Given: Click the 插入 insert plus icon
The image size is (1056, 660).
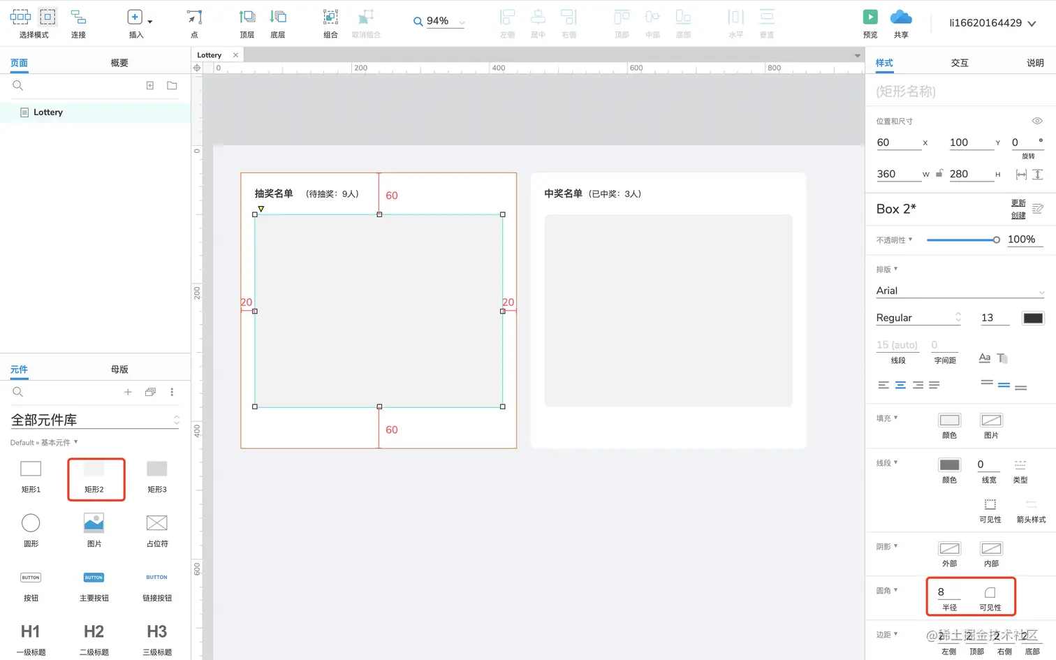Looking at the screenshot, I should 135,17.
